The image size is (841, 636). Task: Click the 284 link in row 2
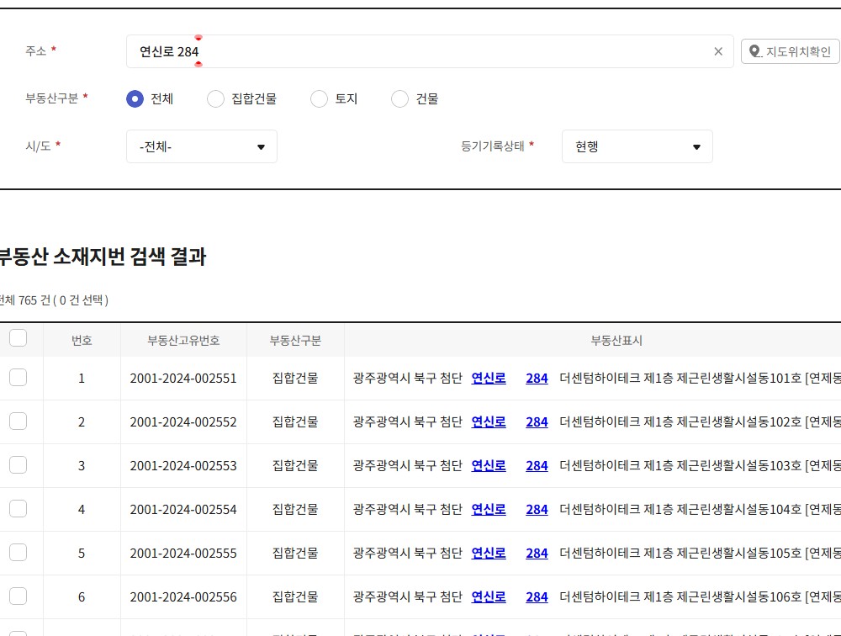point(537,422)
